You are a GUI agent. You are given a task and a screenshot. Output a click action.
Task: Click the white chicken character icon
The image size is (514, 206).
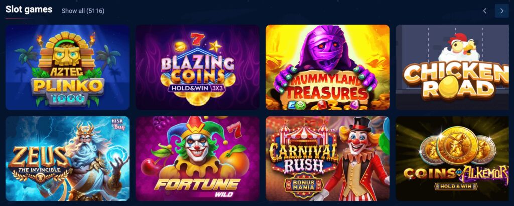pos(459,48)
